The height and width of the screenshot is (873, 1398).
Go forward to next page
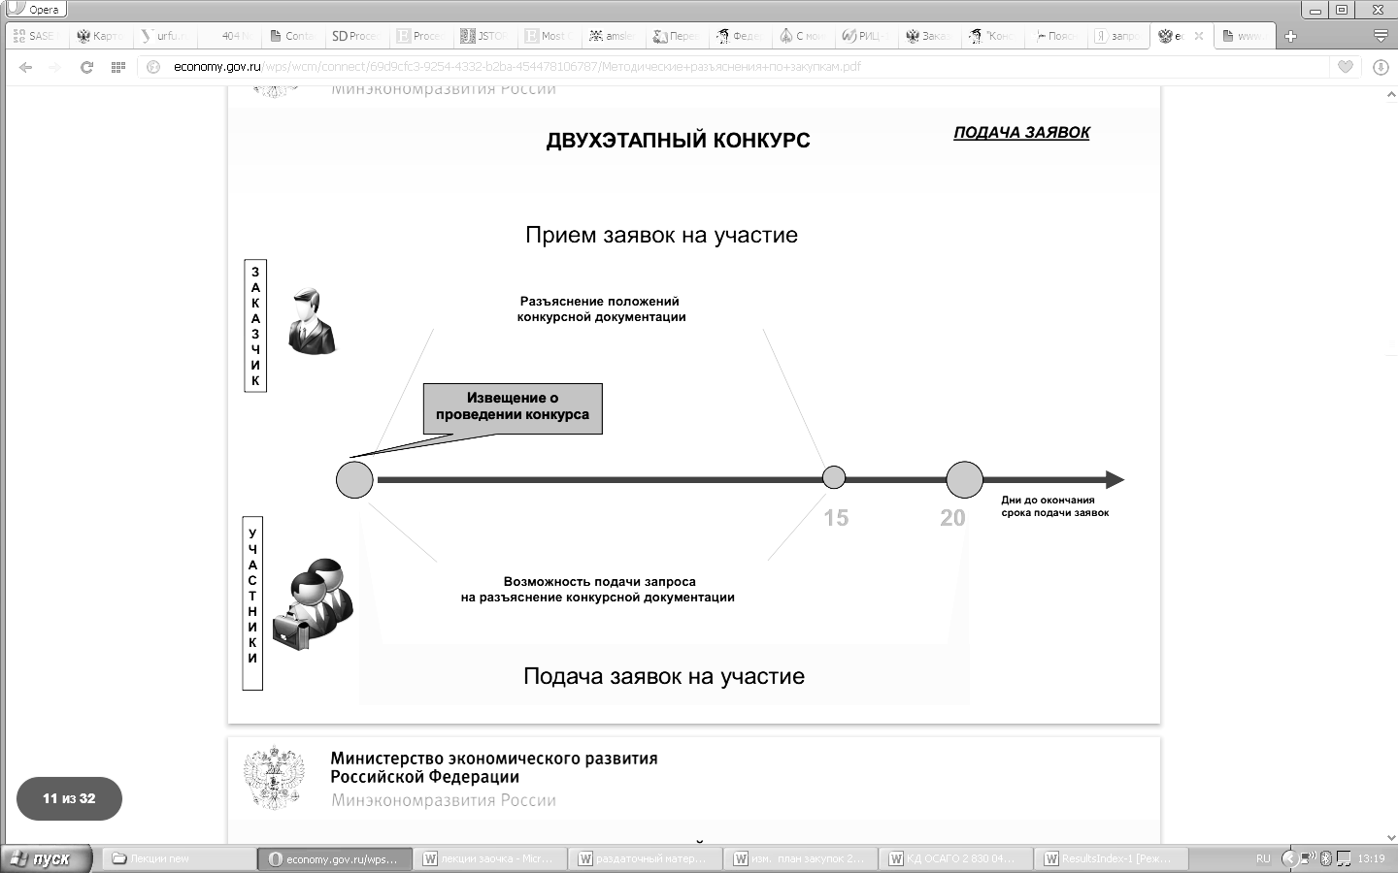[x=54, y=67]
